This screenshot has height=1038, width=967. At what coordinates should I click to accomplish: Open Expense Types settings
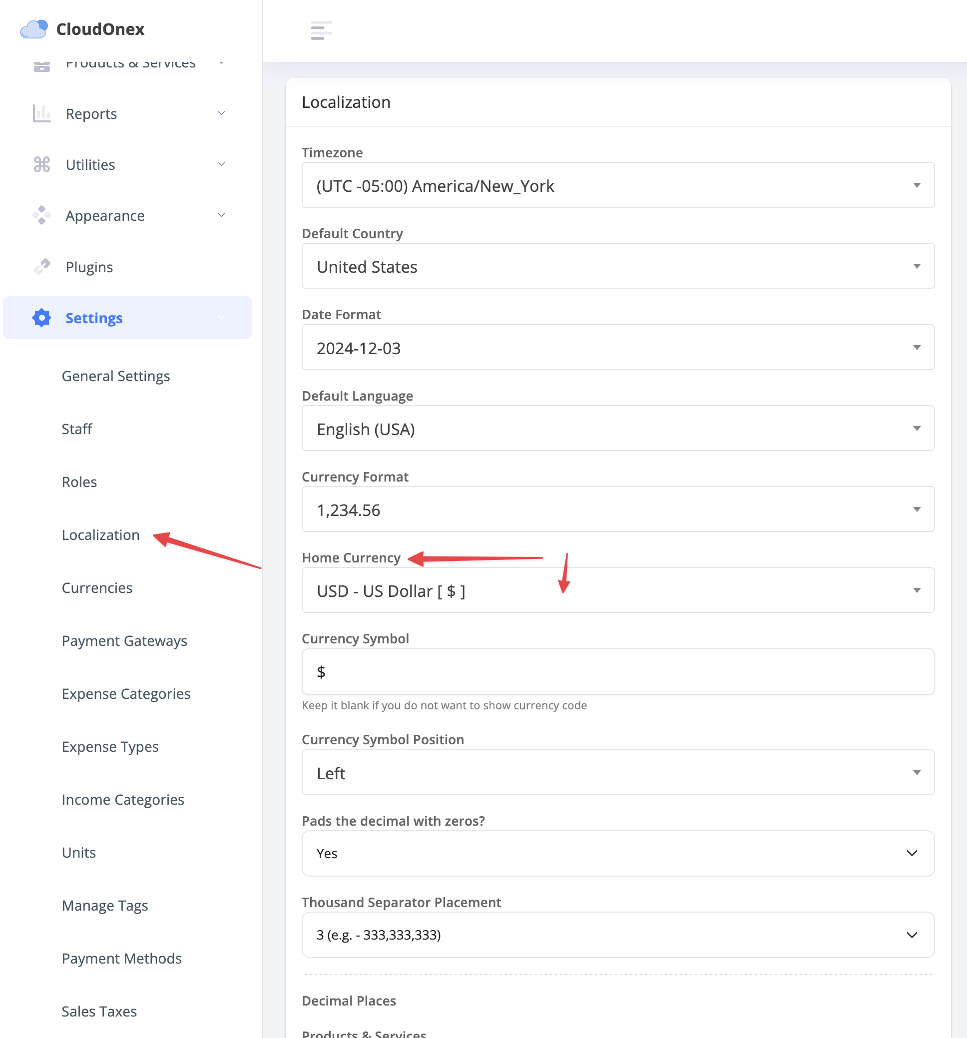coord(110,747)
